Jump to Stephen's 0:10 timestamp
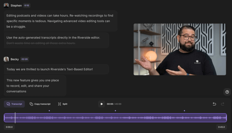This screenshot has height=133, width=232. pos(27,5)
